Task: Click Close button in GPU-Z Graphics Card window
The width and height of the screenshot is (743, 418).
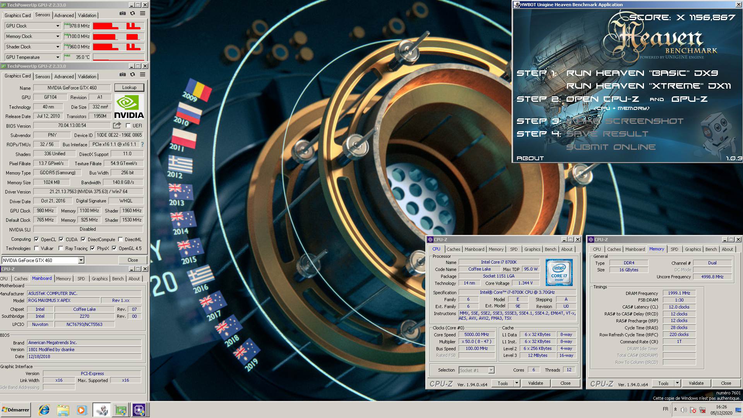Action: click(133, 260)
